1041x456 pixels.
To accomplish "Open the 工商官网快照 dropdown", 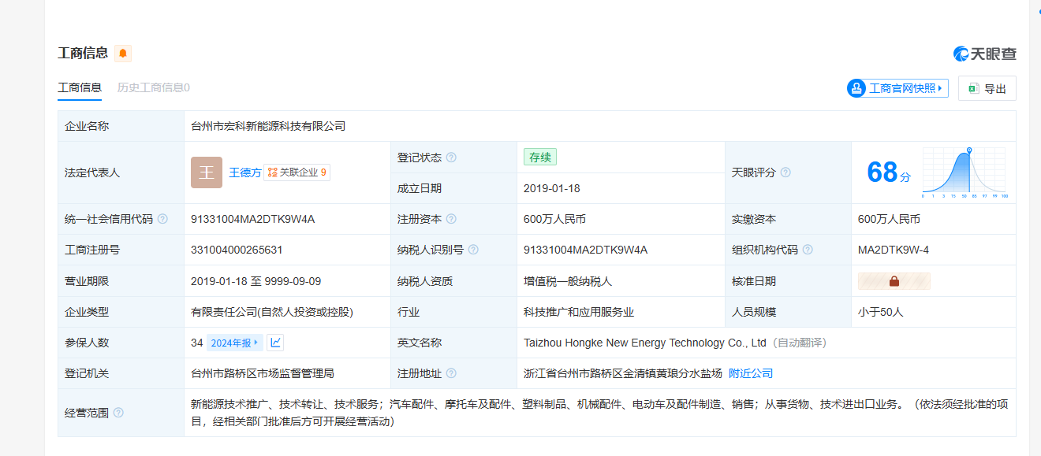I will pyautogui.click(x=897, y=88).
